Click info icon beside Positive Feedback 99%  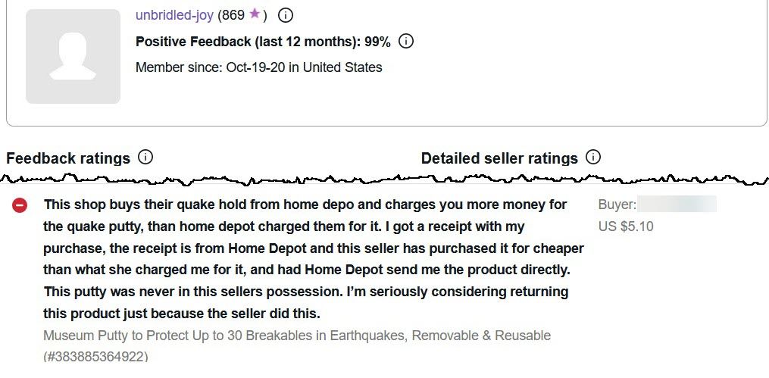pos(405,41)
